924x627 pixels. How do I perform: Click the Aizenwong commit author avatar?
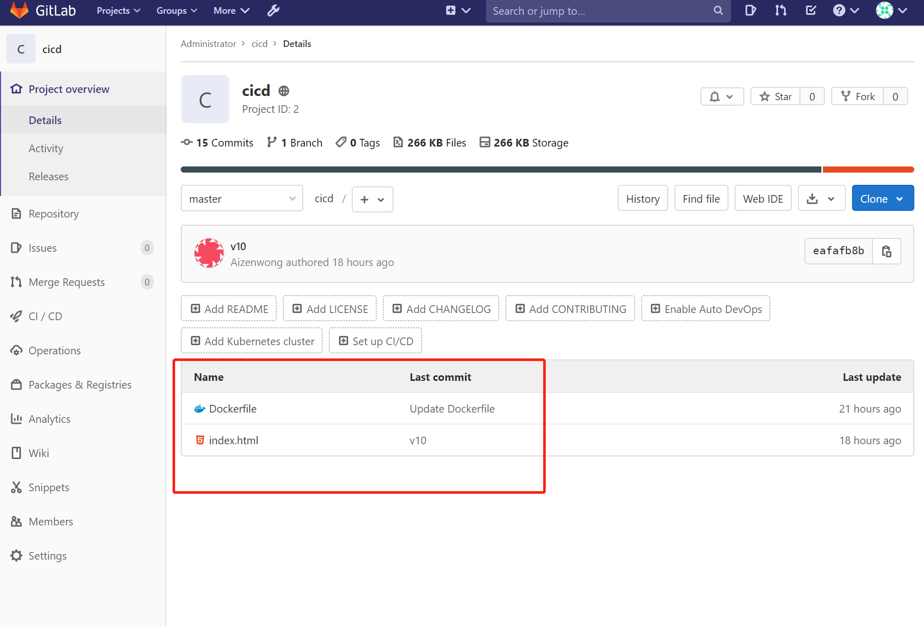click(209, 253)
